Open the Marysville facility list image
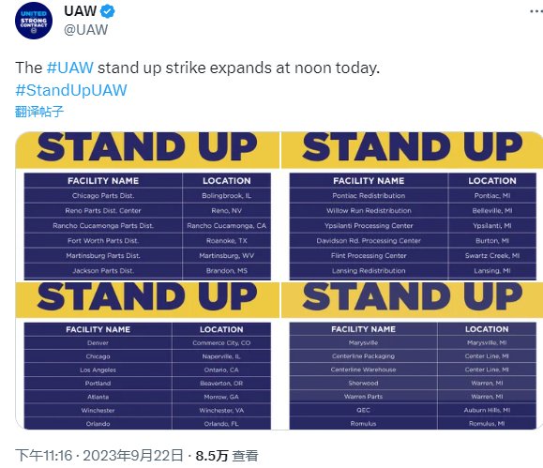 coord(412,356)
